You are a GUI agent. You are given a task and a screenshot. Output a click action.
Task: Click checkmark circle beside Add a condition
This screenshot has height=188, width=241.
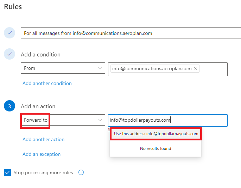9,54
